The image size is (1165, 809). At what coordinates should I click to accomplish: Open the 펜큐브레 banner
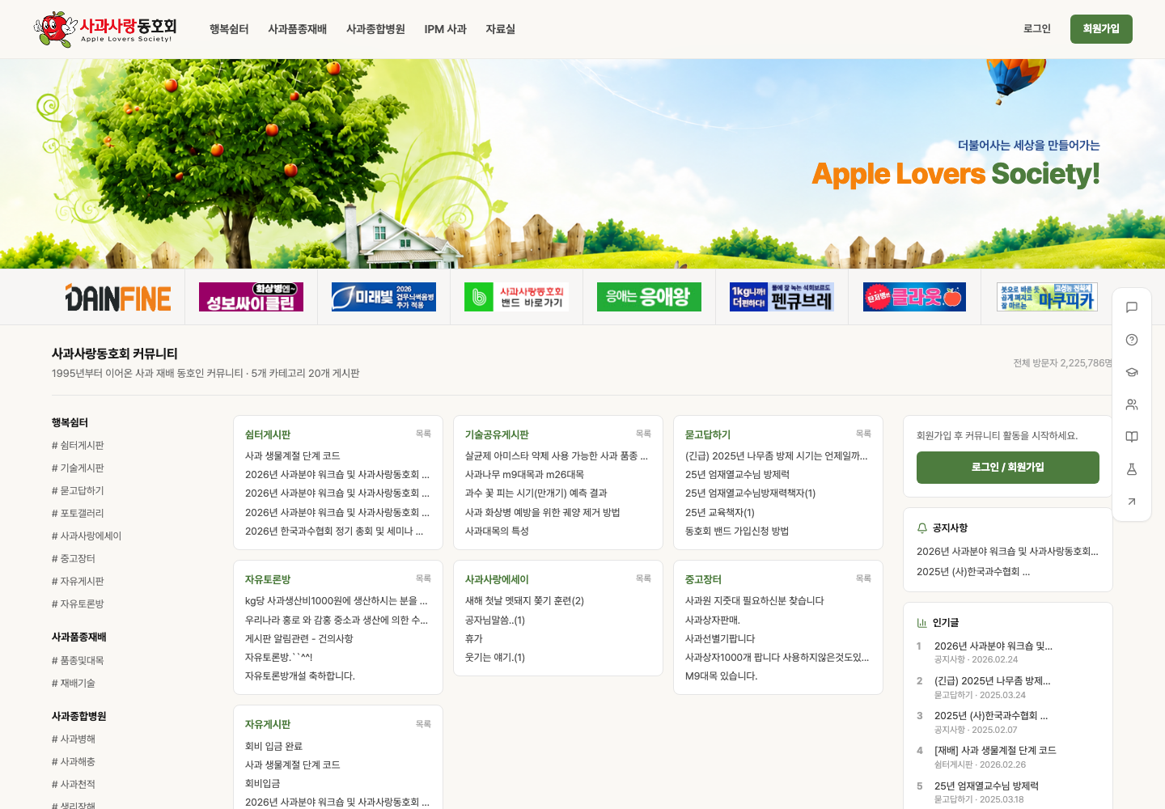pos(782,297)
